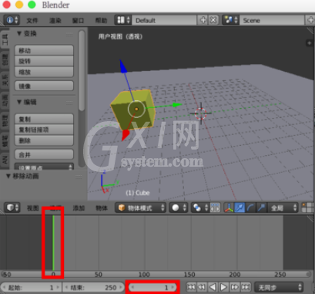This screenshot has height=294, width=315.
Task: Click the green Y axis arrow of gizmo
Action: 176,105
